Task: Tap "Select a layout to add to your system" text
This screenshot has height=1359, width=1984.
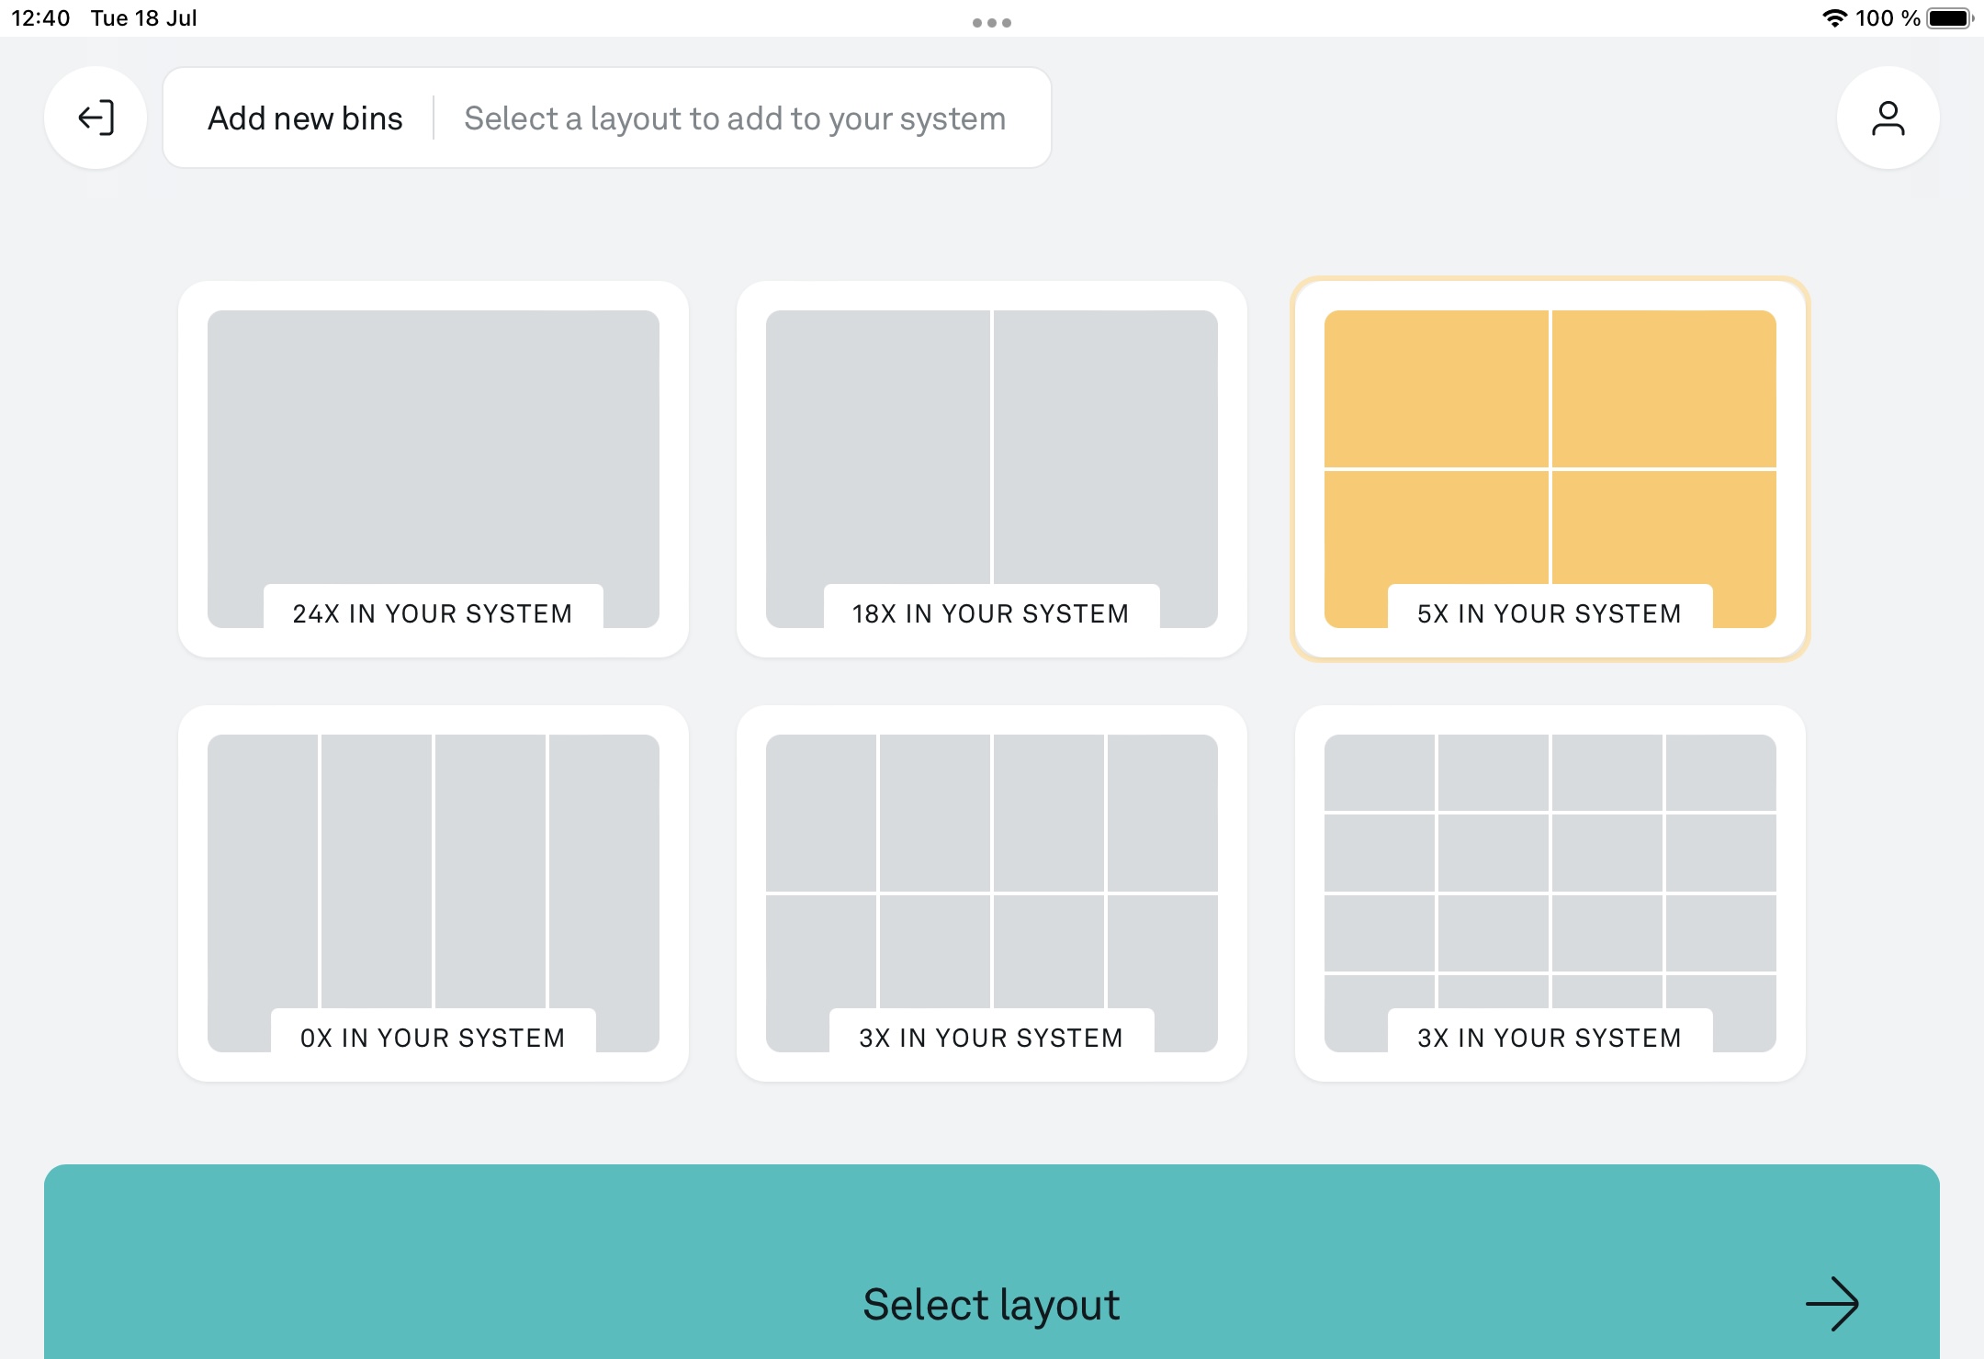Action: [735, 118]
